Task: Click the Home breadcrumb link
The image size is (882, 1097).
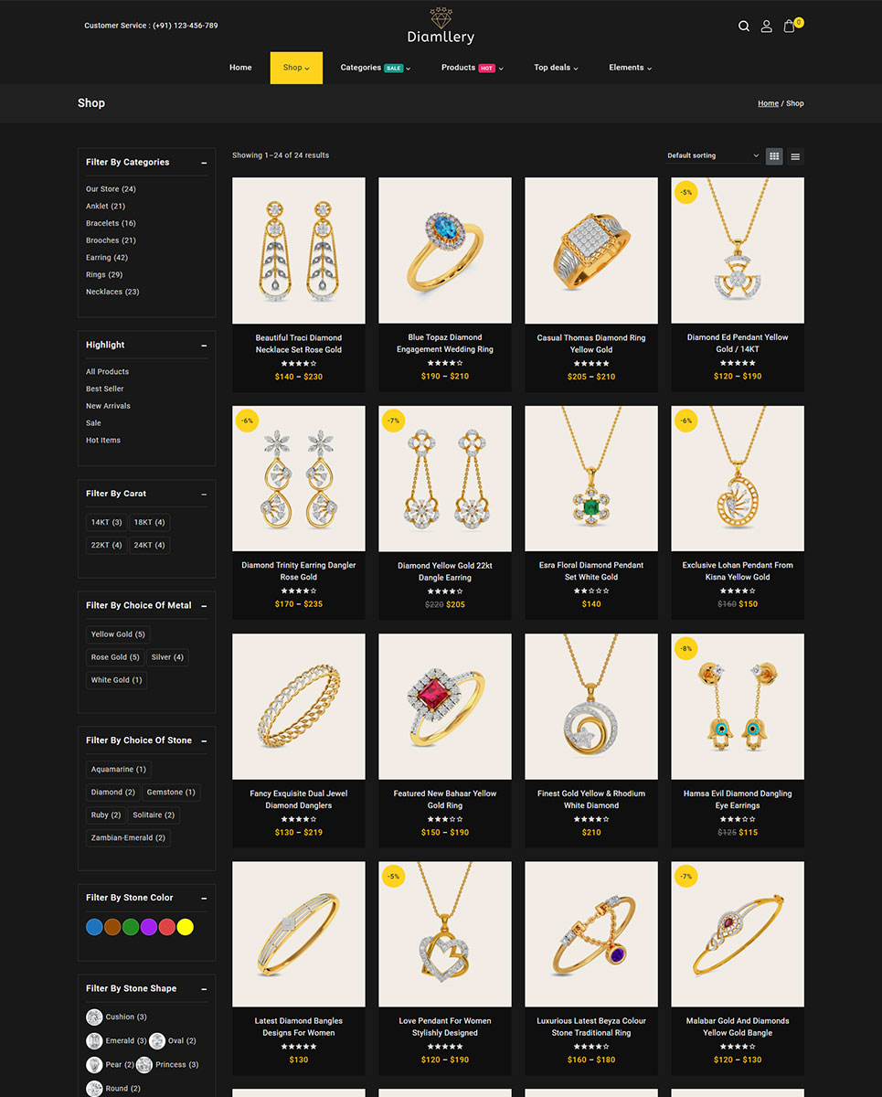Action: point(768,103)
